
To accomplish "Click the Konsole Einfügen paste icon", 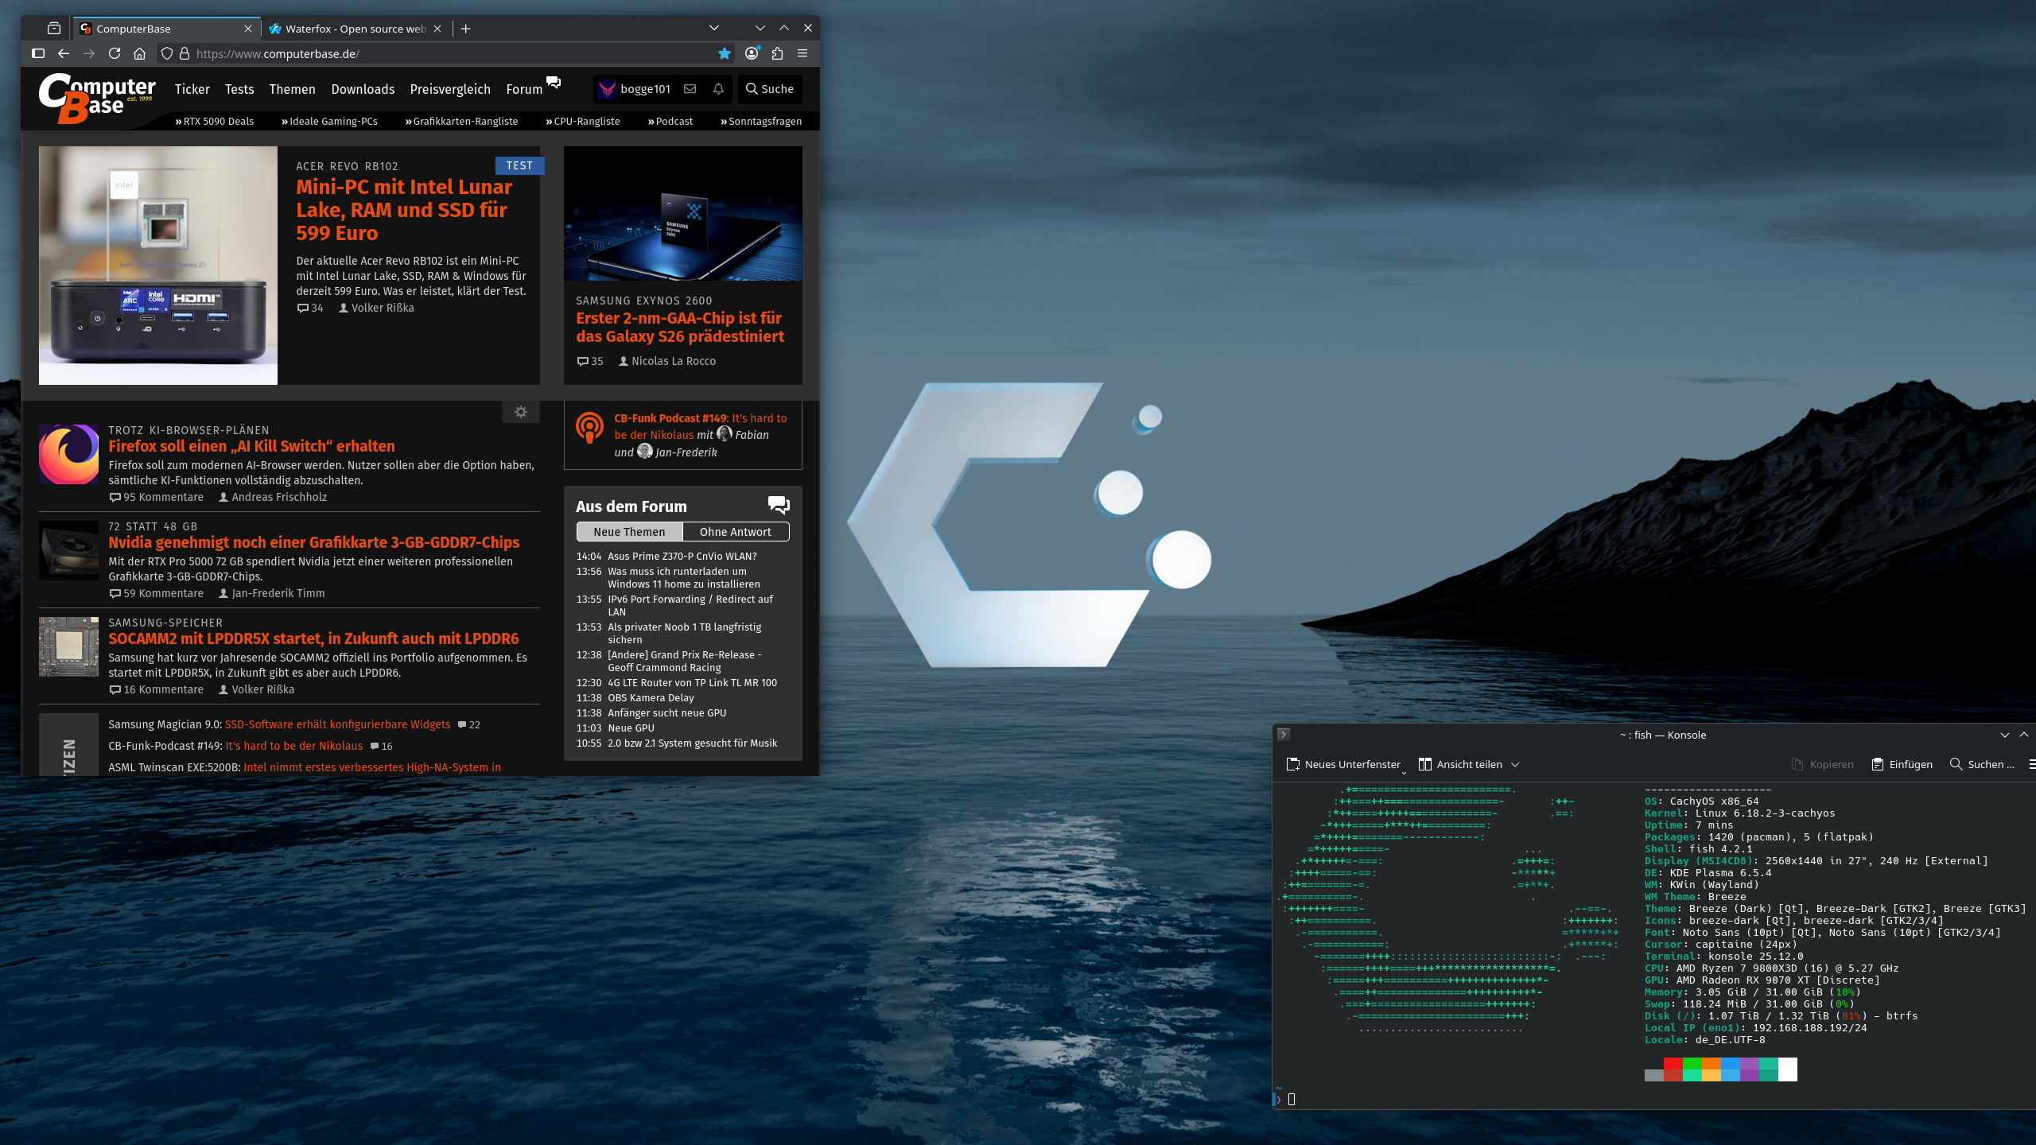I will point(1877,764).
